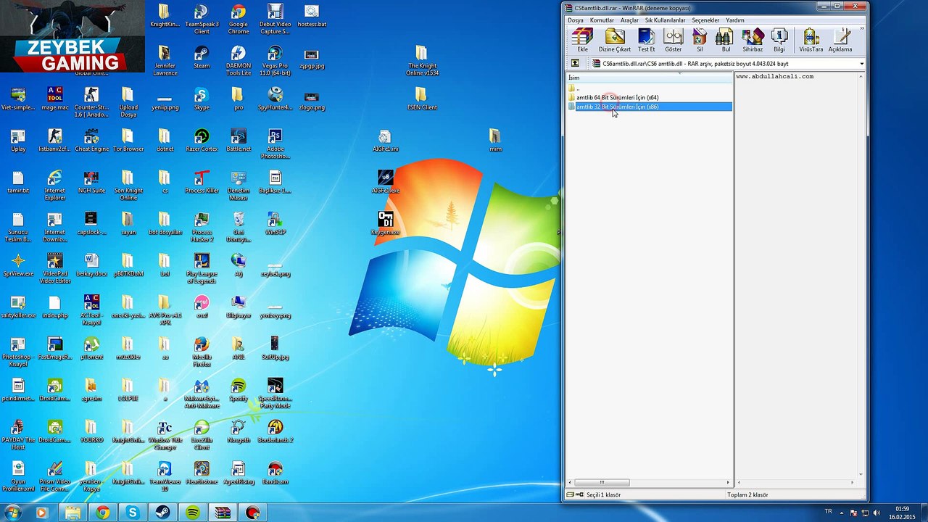Open the Yardım menu
The height and width of the screenshot is (522, 928).
pyautogui.click(x=735, y=20)
